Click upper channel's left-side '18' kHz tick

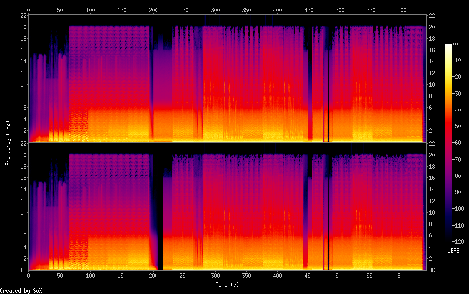tap(24, 39)
